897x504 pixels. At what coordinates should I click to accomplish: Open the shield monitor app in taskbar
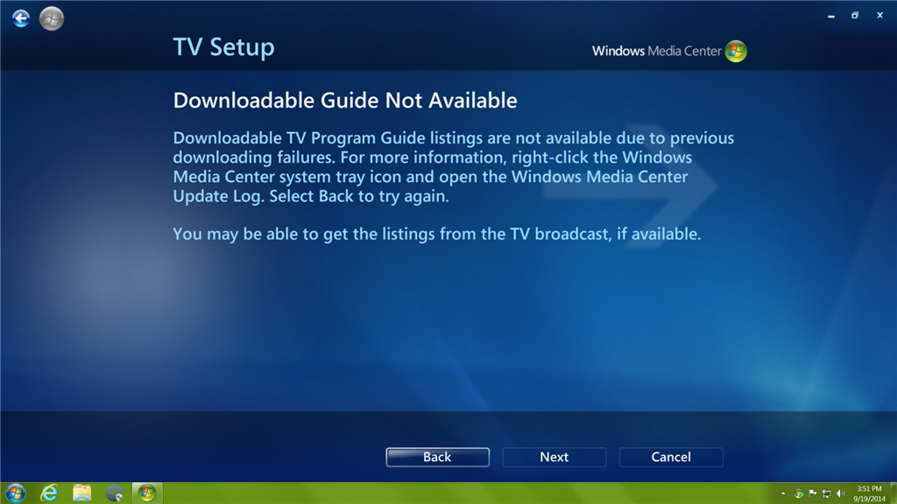pyautogui.click(x=115, y=493)
